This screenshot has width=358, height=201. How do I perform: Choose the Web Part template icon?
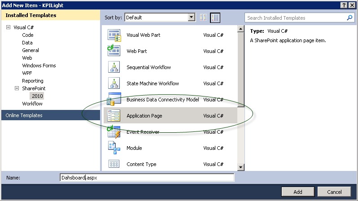[x=114, y=51]
